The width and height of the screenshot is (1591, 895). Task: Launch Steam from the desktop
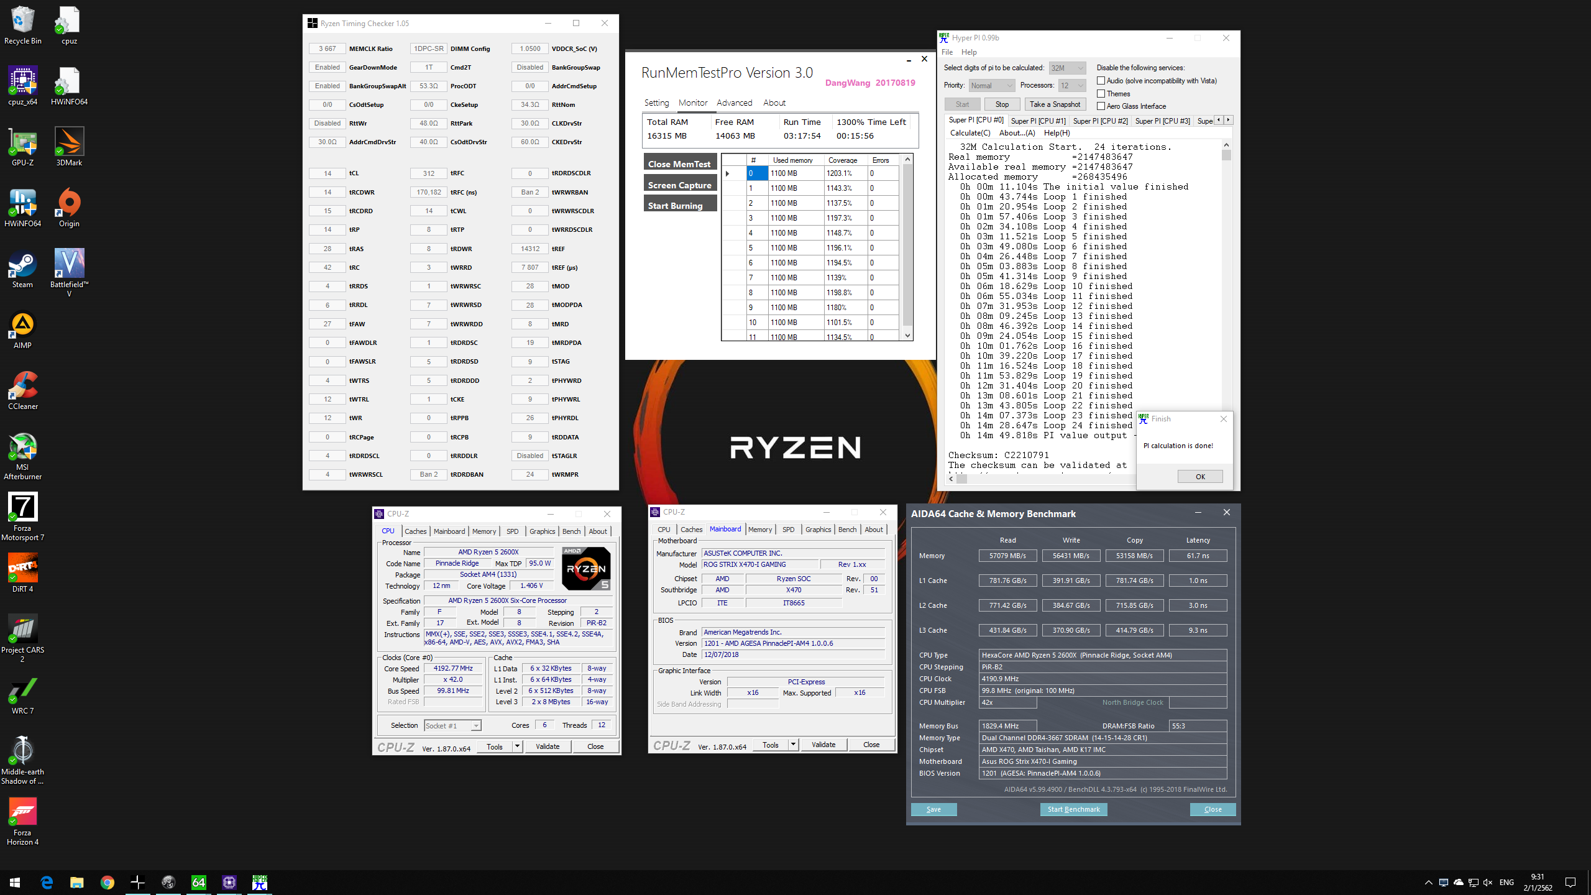click(22, 268)
